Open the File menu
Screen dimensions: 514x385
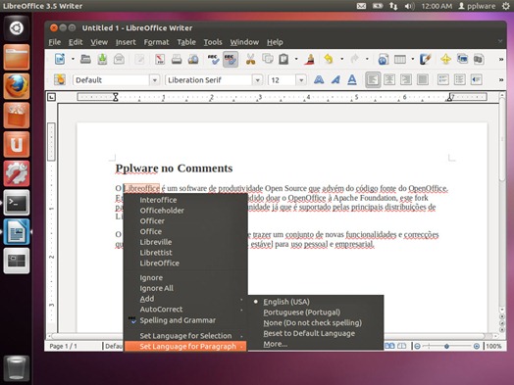(54, 42)
